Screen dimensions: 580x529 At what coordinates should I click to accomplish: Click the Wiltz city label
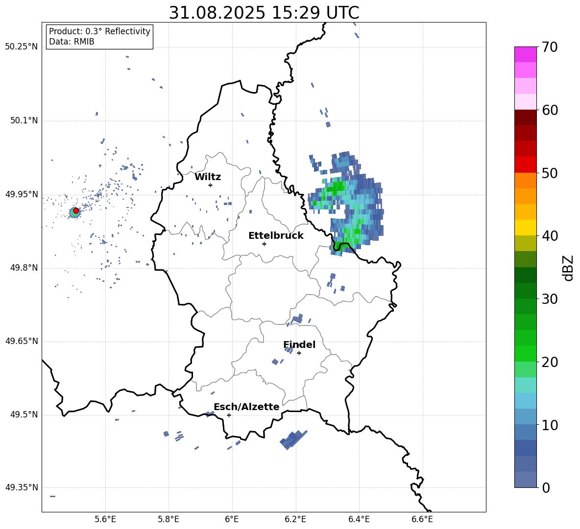(x=208, y=177)
